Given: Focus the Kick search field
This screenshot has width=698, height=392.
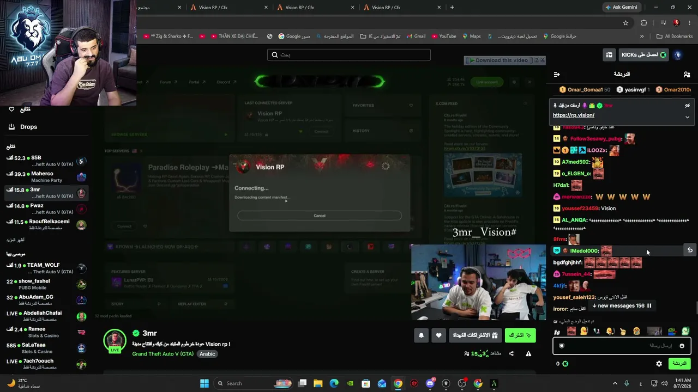Looking at the screenshot, I should click(x=349, y=54).
